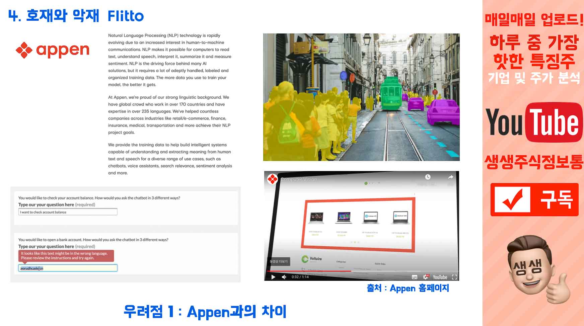Click the account balance question input field
Viewport: 584px width, 326px height.
(68, 212)
